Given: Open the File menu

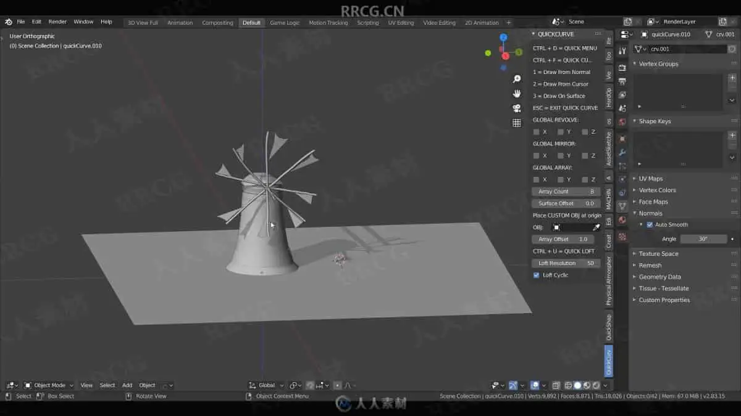Looking at the screenshot, I should [21, 22].
